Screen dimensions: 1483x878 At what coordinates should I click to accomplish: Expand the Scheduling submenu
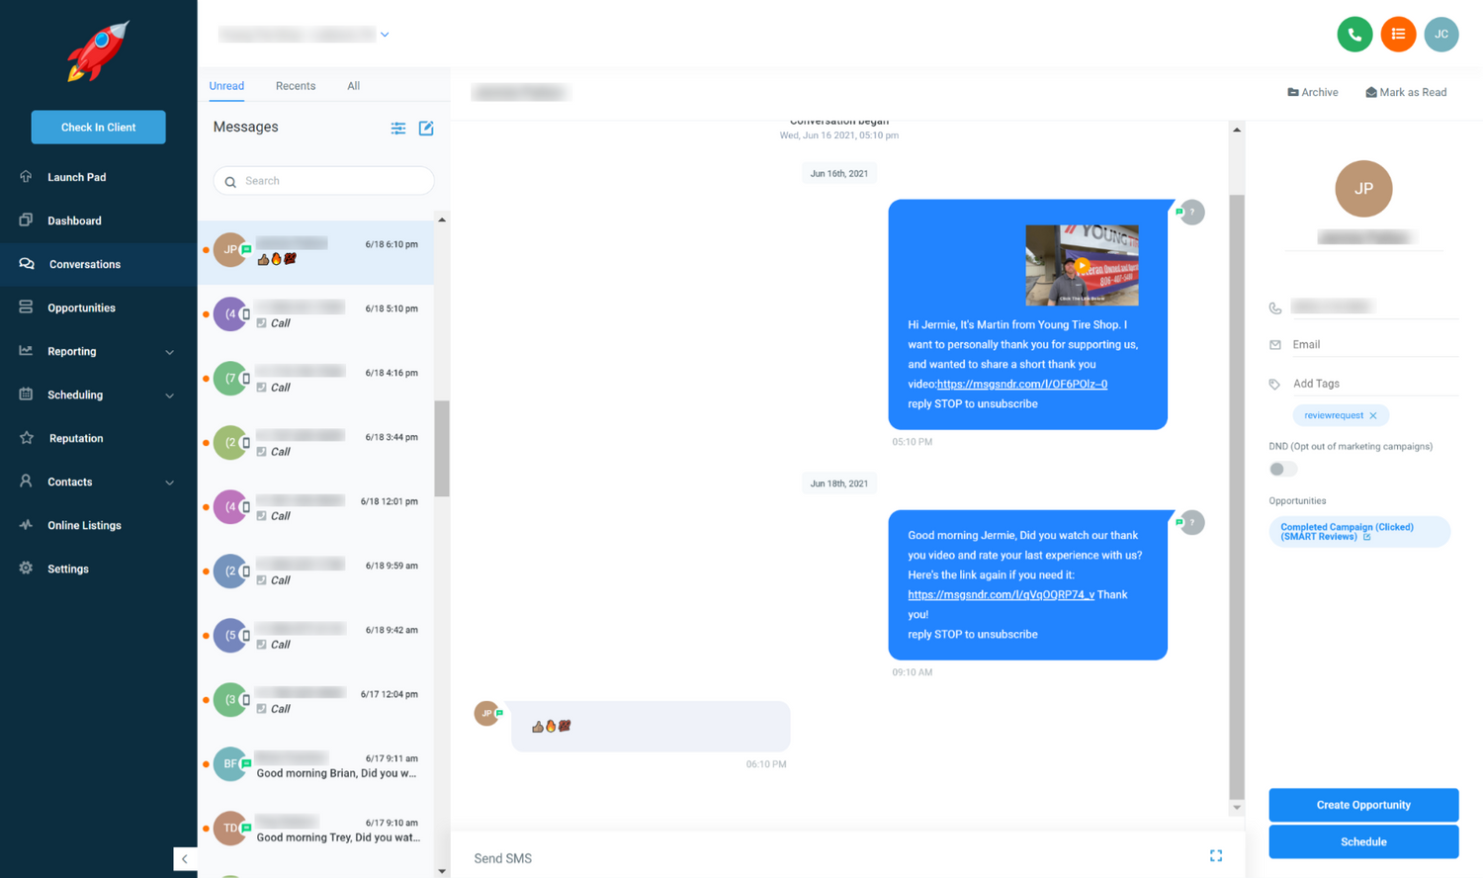click(169, 395)
